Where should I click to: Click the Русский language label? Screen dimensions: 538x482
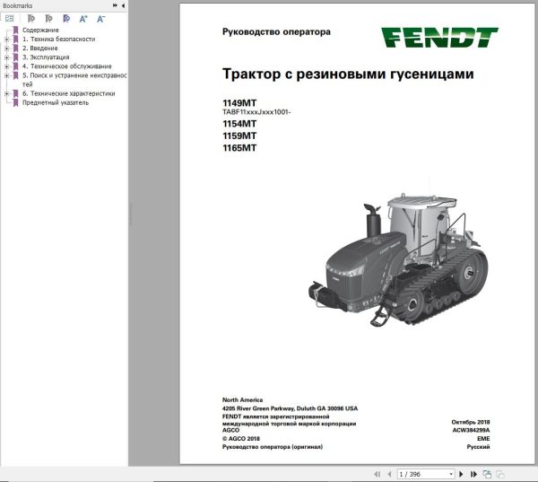478,447
